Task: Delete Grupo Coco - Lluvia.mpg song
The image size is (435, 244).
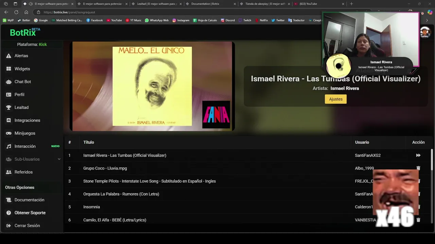Action: pos(418,168)
